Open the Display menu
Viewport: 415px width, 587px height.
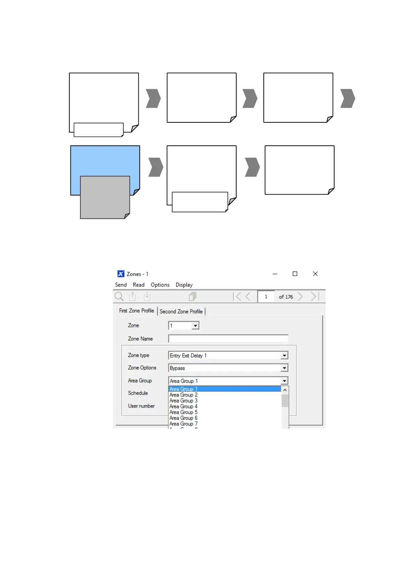(x=184, y=285)
